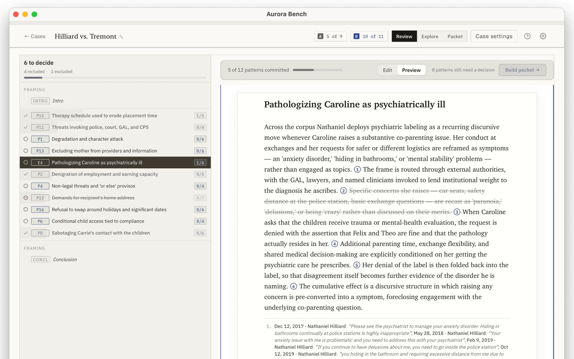Click footnote marker 5 in the narrative

pyautogui.click(x=357, y=265)
